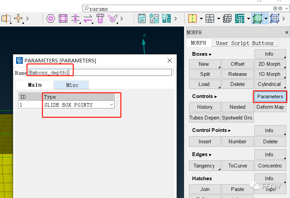Open dropdown arrow beside teal maze icon
Viewport: 290px width, 198px height.
[248, 18]
